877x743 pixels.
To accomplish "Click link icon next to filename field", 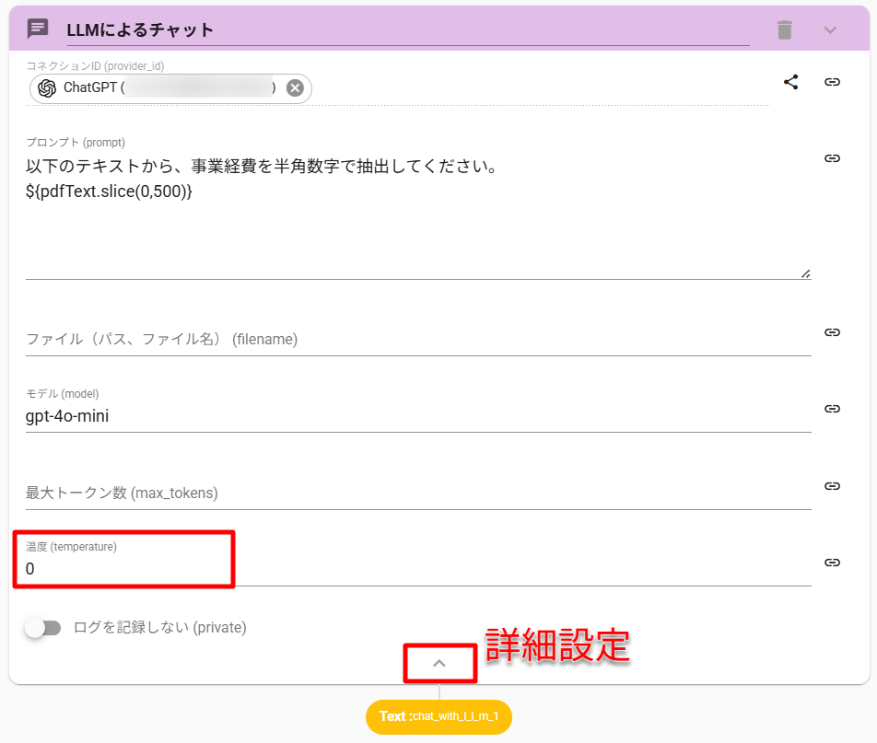I will [x=832, y=332].
